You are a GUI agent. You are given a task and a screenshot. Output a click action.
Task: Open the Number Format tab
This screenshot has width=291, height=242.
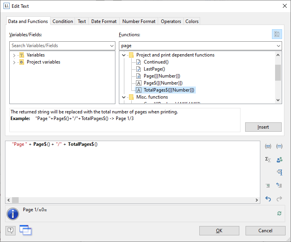coord(139,21)
